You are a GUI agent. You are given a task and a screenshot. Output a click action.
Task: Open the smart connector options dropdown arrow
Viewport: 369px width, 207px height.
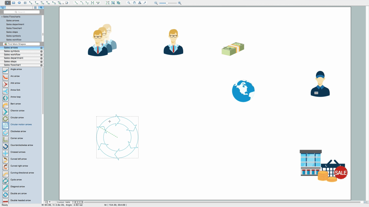pos(63,3)
